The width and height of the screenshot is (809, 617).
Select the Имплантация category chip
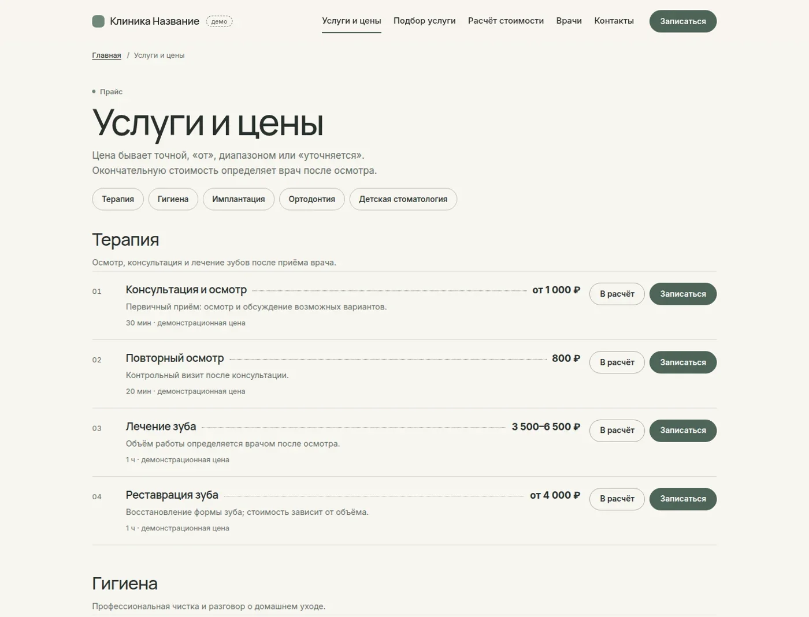pos(238,199)
